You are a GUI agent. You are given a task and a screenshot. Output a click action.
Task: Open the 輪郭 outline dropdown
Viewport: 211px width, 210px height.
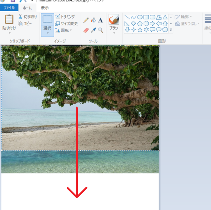183,17
